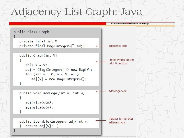This screenshot has height=138, width=184.
Task: Click the slide title "Adjacency List Graph: Java"
Action: click(76, 12)
